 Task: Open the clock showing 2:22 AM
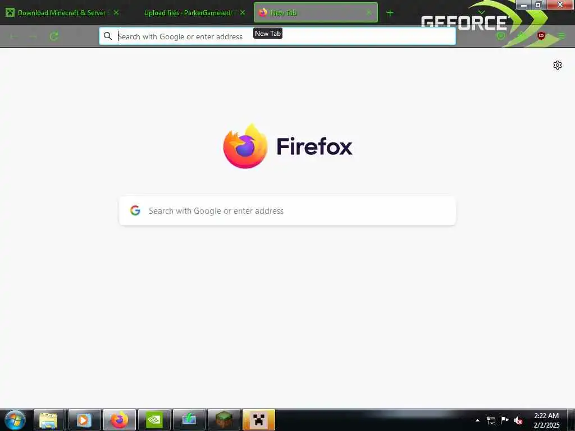[x=546, y=420]
